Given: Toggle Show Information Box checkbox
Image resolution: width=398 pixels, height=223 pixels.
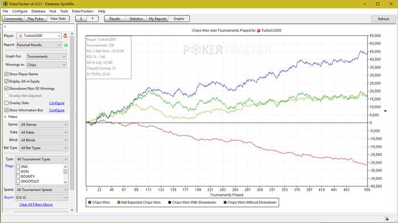Looking at the screenshot, I should [7, 110].
